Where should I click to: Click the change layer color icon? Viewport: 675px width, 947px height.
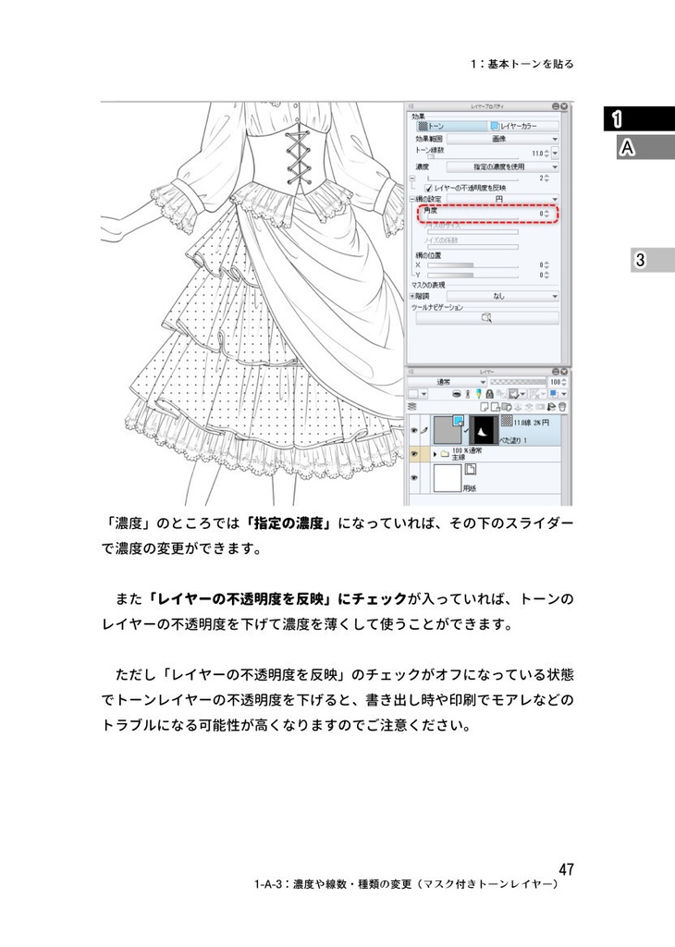click(x=553, y=394)
